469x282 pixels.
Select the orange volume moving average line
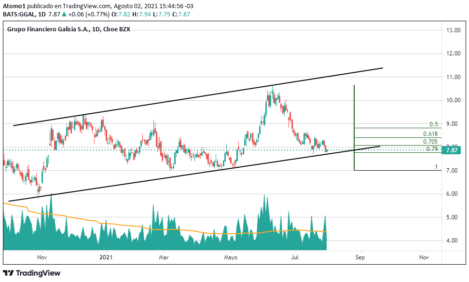[x=165, y=229]
